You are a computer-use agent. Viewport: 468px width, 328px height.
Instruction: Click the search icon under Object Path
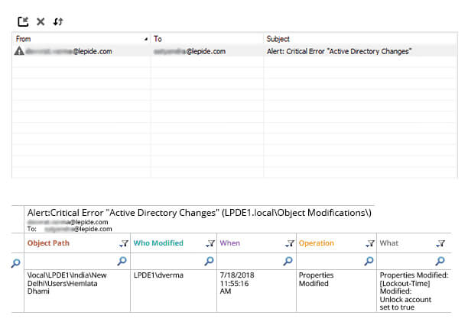pos(122,261)
